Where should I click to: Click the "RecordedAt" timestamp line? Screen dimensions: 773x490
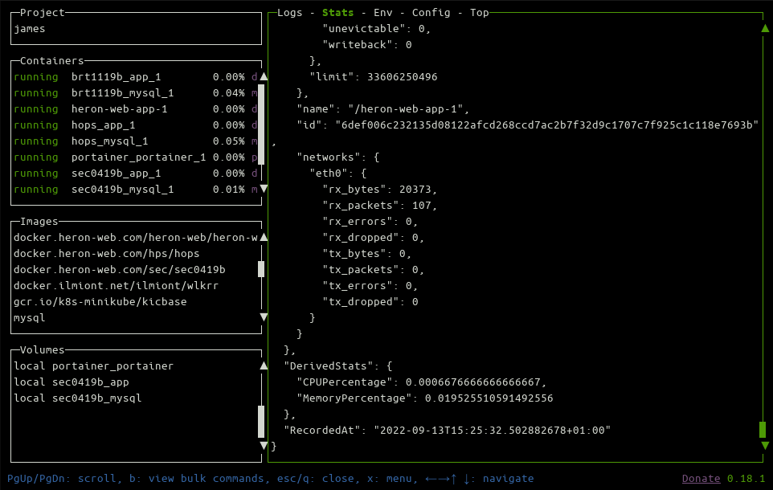[x=447, y=431]
